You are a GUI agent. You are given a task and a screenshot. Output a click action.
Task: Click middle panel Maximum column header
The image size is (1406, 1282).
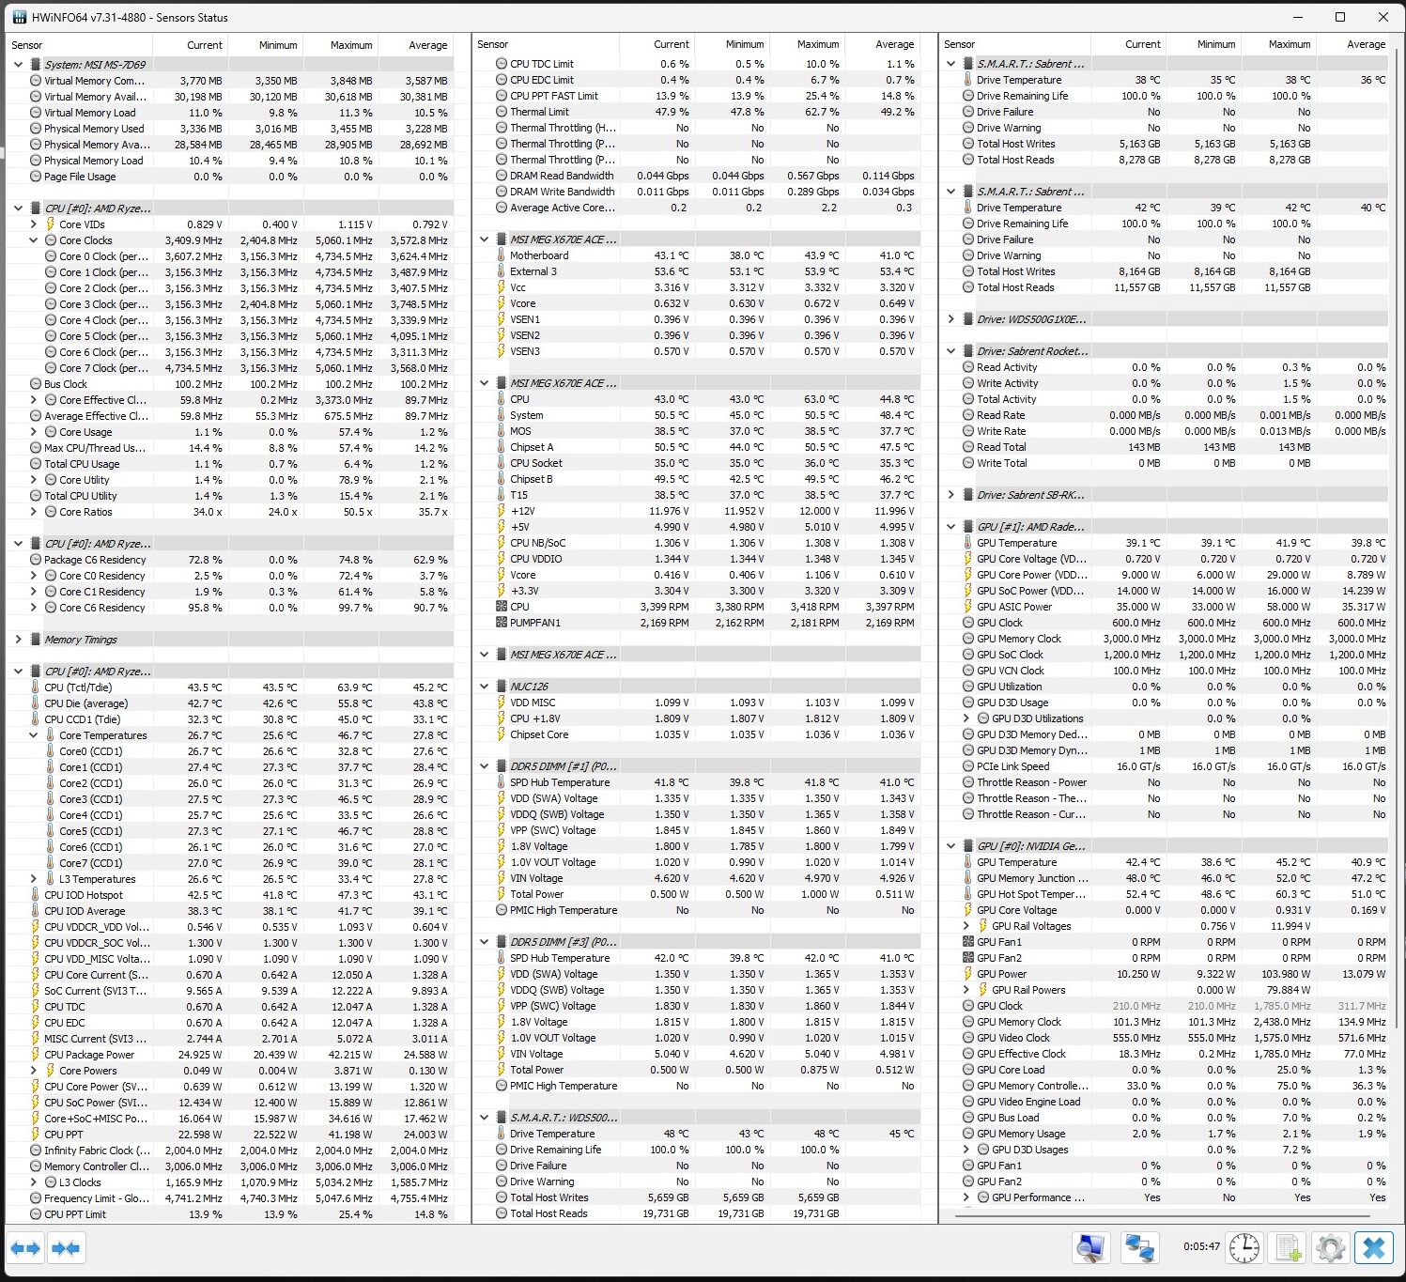point(807,44)
